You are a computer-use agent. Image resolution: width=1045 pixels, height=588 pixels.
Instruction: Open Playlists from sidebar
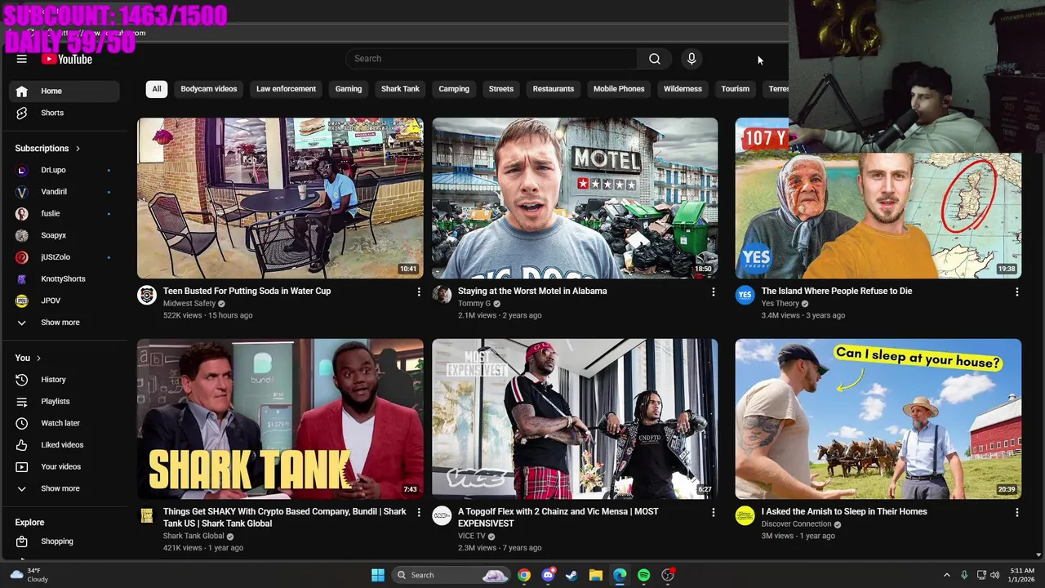click(64, 401)
